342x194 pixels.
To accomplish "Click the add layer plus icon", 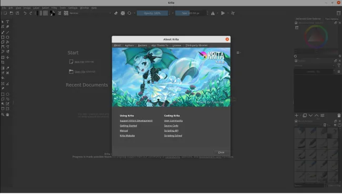I will [296, 116].
